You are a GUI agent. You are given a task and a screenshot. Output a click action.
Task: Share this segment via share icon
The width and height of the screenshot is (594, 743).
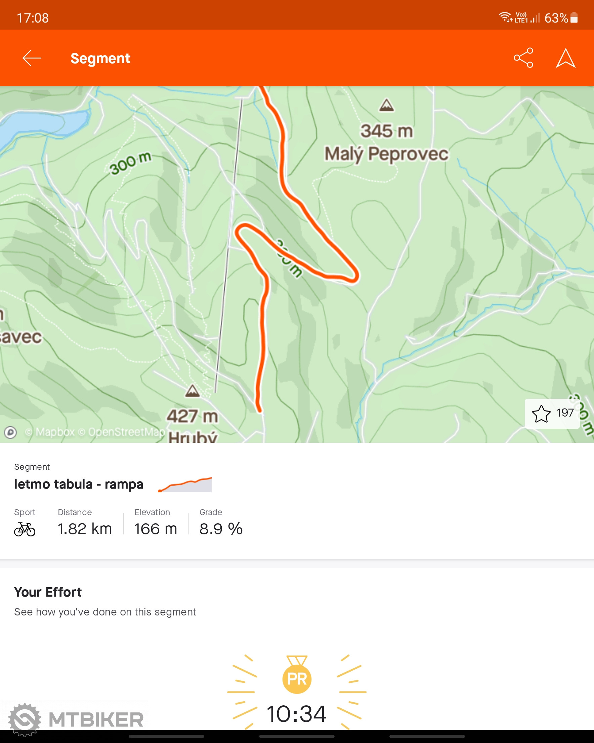pyautogui.click(x=523, y=58)
